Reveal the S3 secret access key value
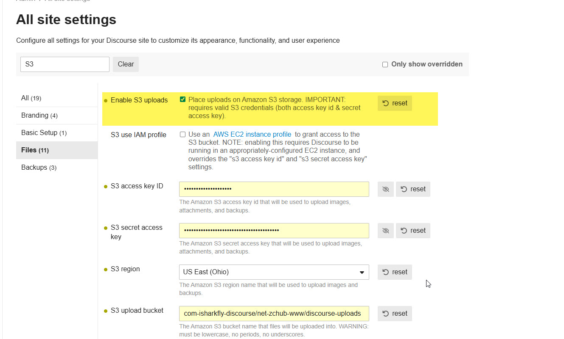 tap(385, 231)
